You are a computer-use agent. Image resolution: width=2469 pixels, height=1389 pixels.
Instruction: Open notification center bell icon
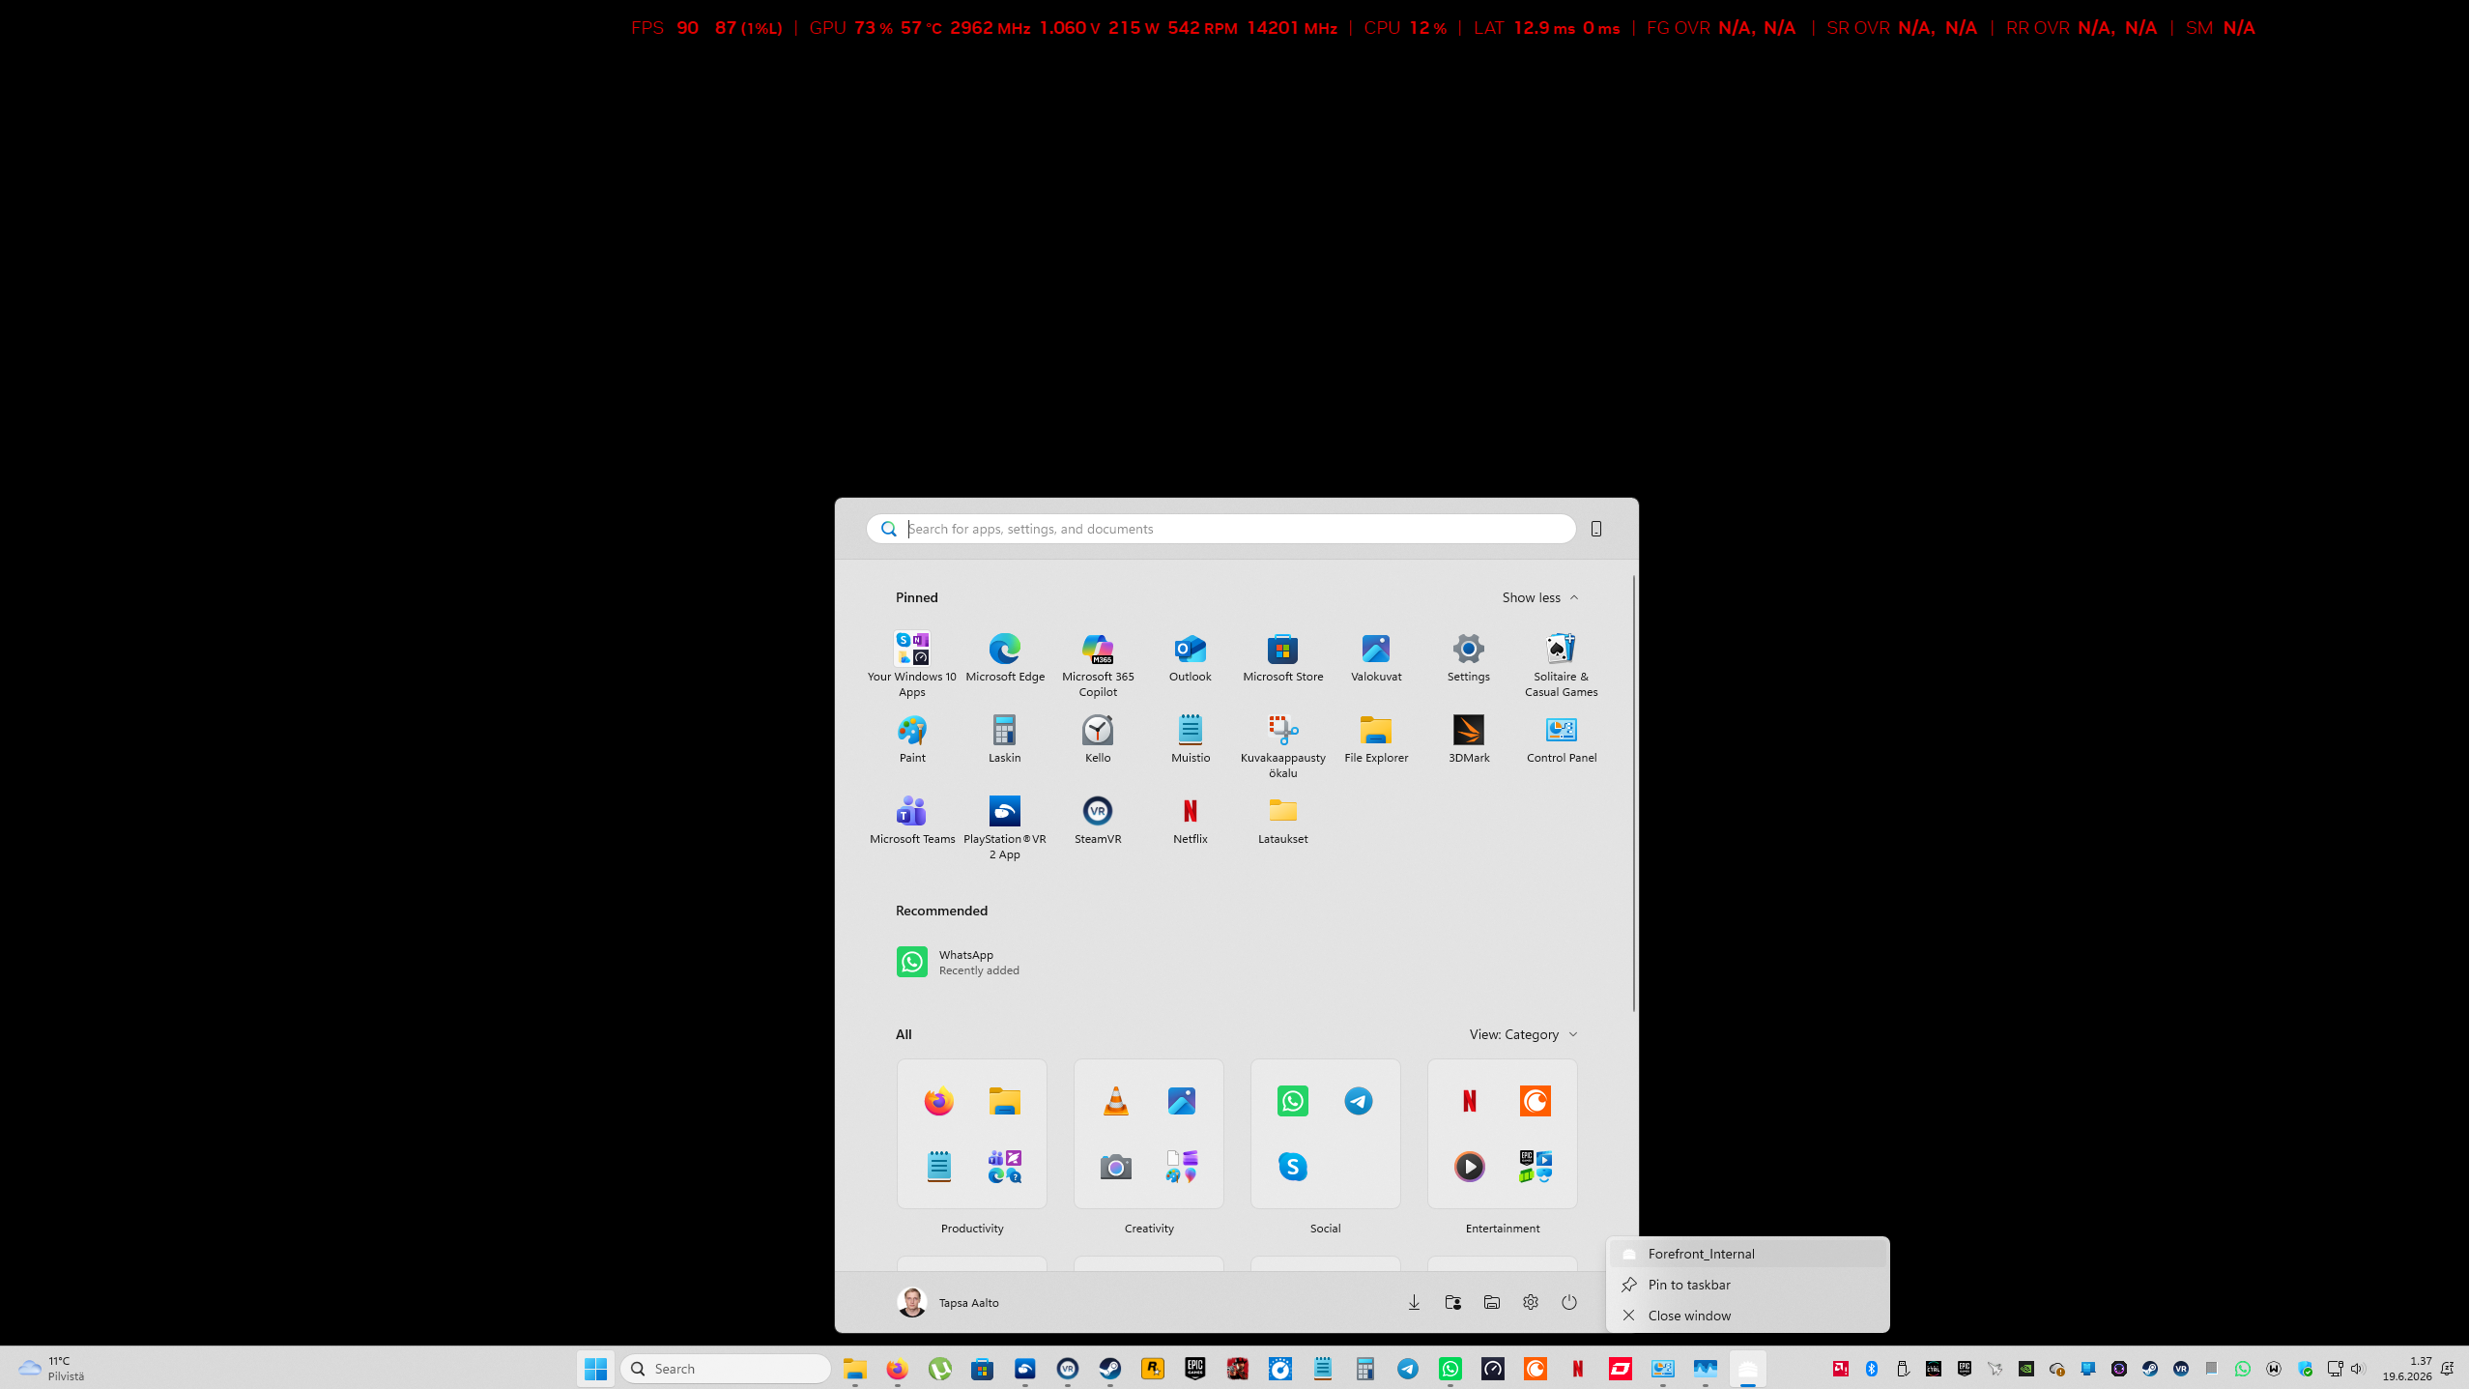tap(2448, 1369)
